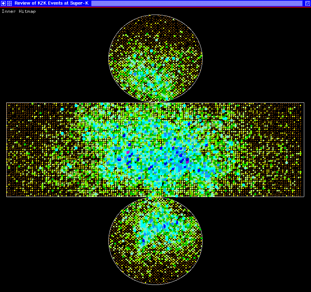The height and width of the screenshot is (292, 311).
Task: Click the maximize icon at title bar right
Action: click(307, 3)
